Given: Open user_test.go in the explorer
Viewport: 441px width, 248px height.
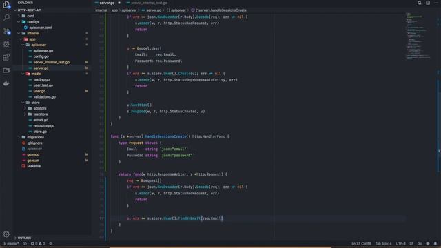Looking at the screenshot, I should click(43, 85).
